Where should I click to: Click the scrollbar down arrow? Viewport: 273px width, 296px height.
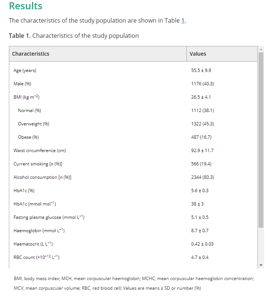(x=261, y=265)
